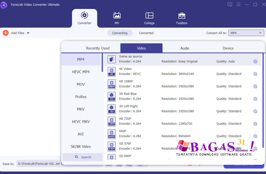Select the '3D Red-Blue' preset label
Image resolution: width=266 pixels, height=174 pixels.
(x=128, y=94)
